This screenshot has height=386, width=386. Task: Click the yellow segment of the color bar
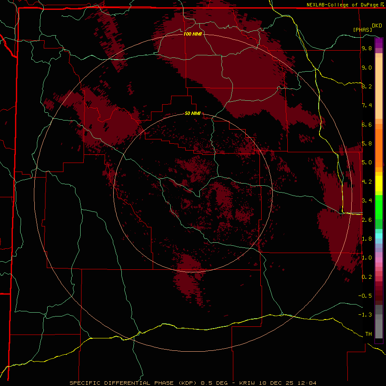click(x=379, y=184)
